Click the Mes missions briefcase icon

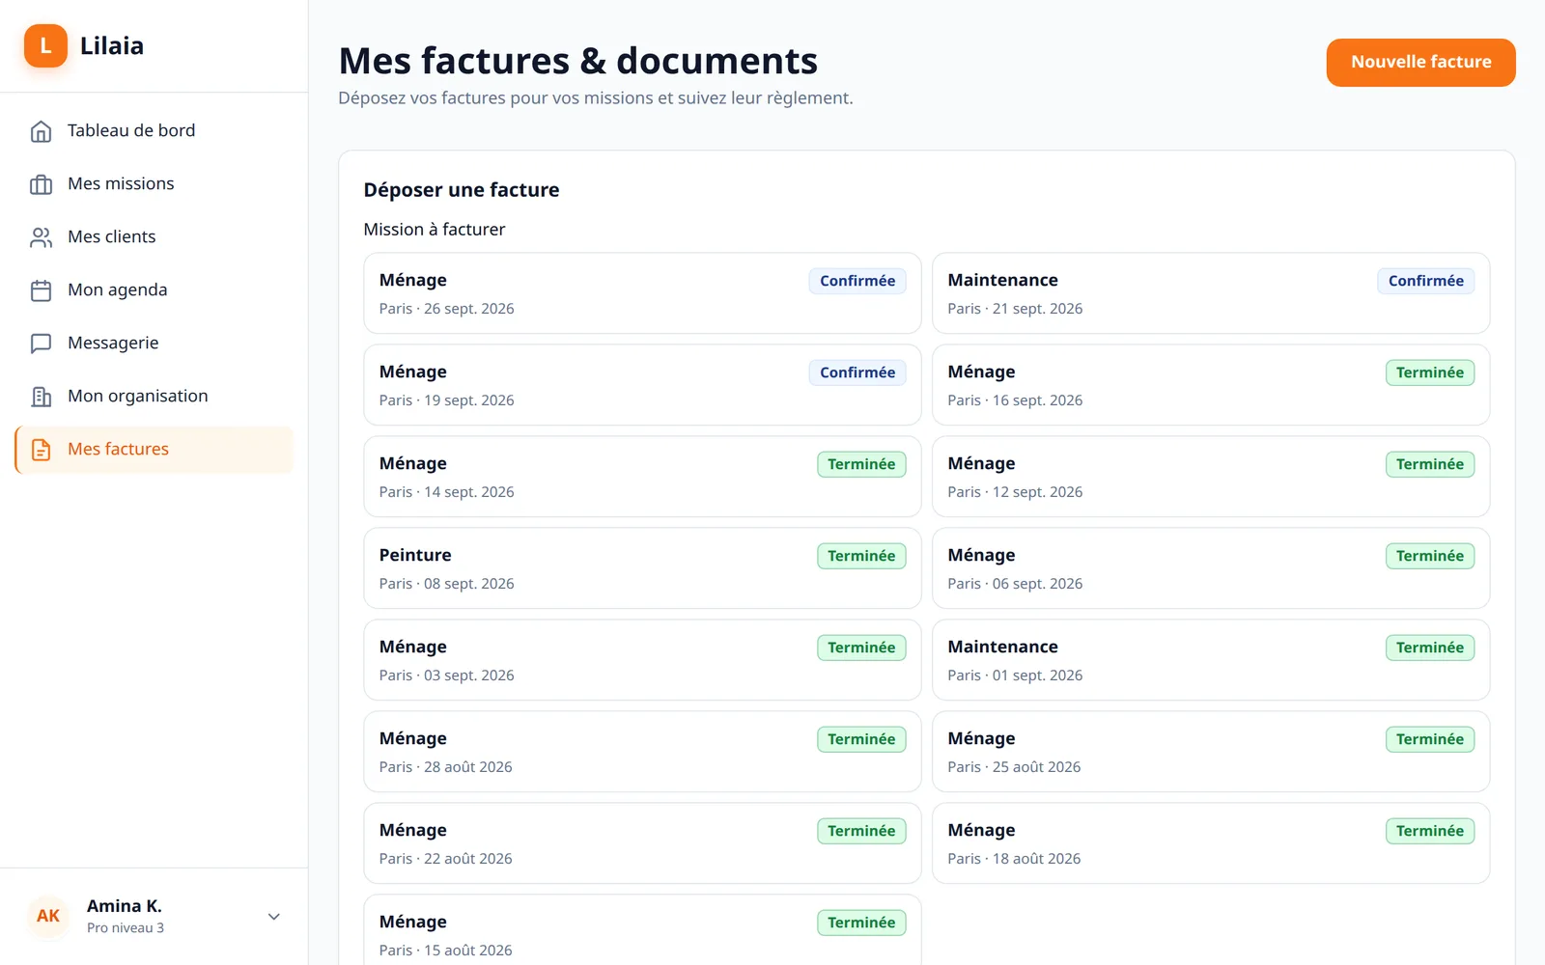41,184
